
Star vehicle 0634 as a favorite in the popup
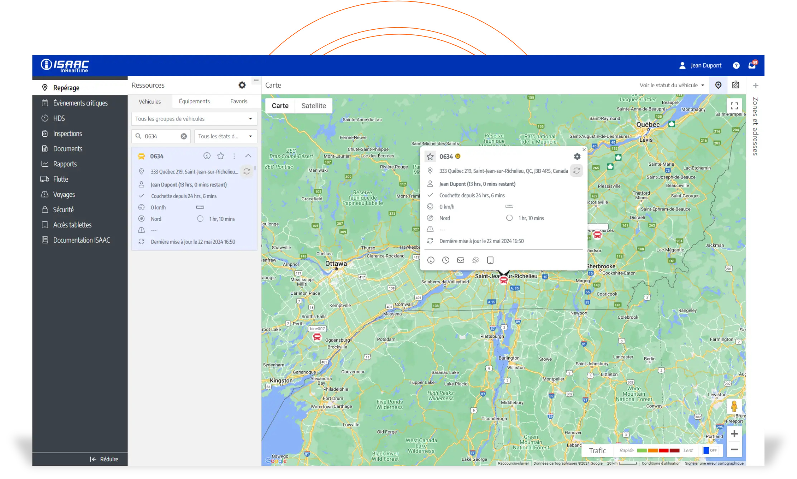point(430,156)
